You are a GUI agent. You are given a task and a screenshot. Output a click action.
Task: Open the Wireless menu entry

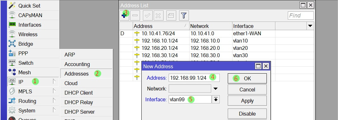[x=33, y=34]
